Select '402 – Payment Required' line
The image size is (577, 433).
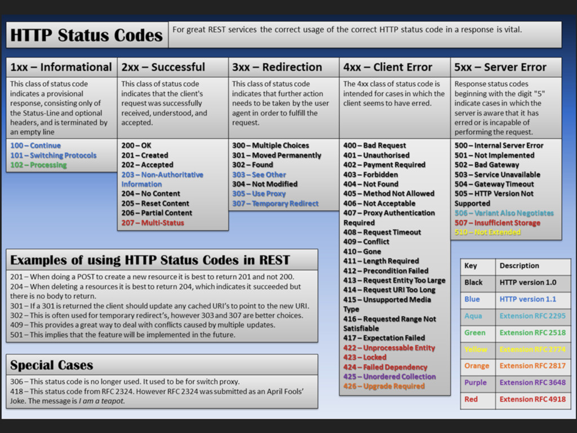click(384, 165)
